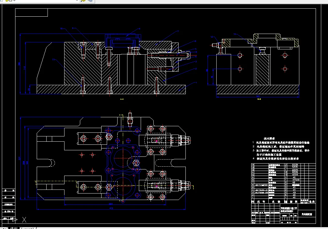Select the B-B section view label
Screen dimensions: 328x229
259,99
